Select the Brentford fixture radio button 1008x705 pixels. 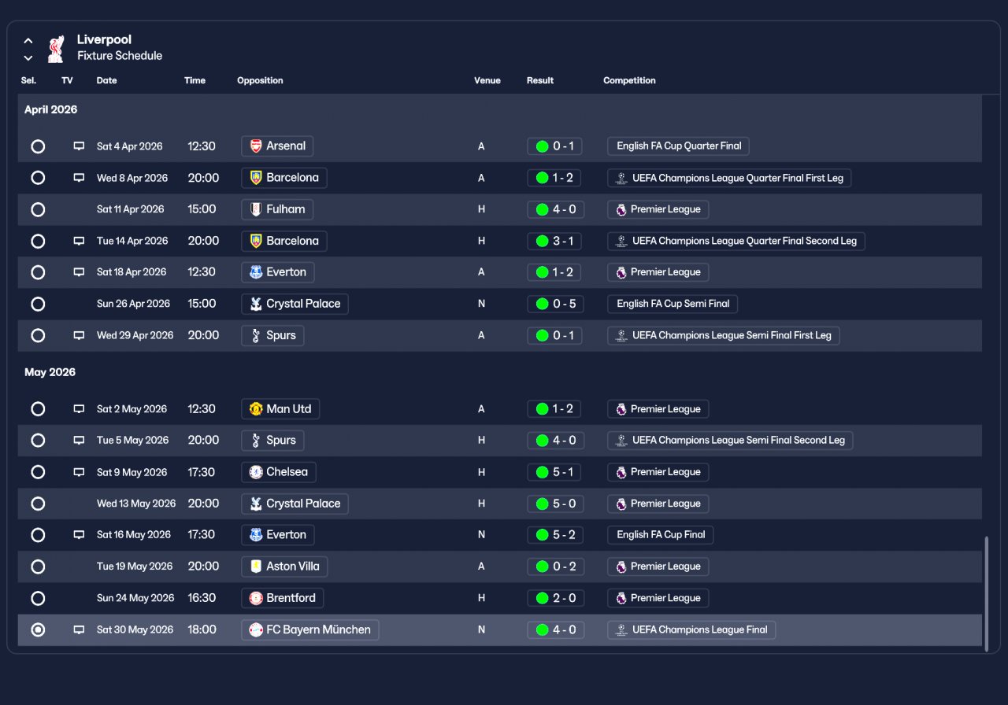pyautogui.click(x=38, y=598)
